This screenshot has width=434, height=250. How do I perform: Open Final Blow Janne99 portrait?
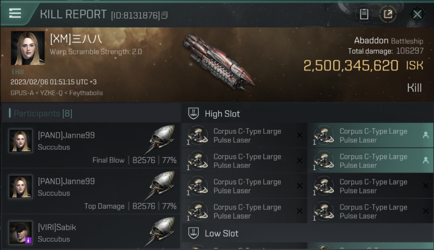tap(21, 141)
